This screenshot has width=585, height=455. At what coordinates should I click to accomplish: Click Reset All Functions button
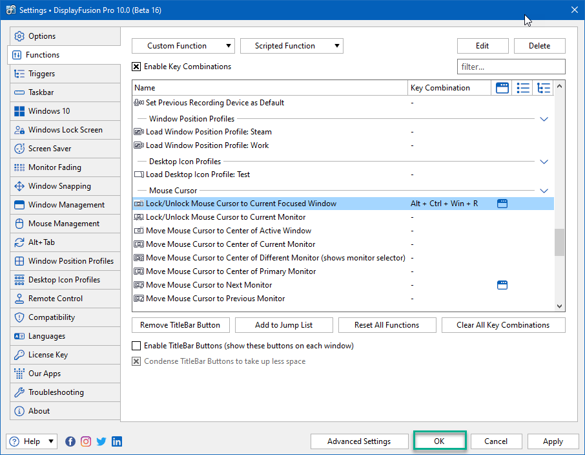[387, 325]
